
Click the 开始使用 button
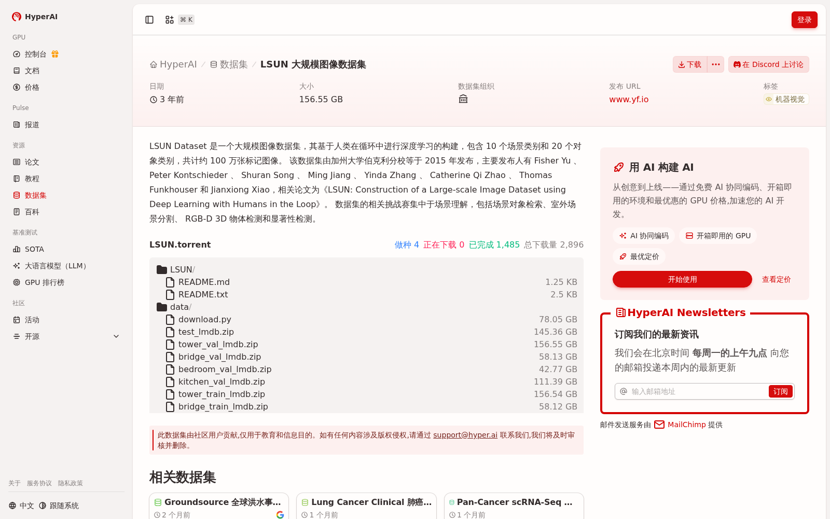682,279
